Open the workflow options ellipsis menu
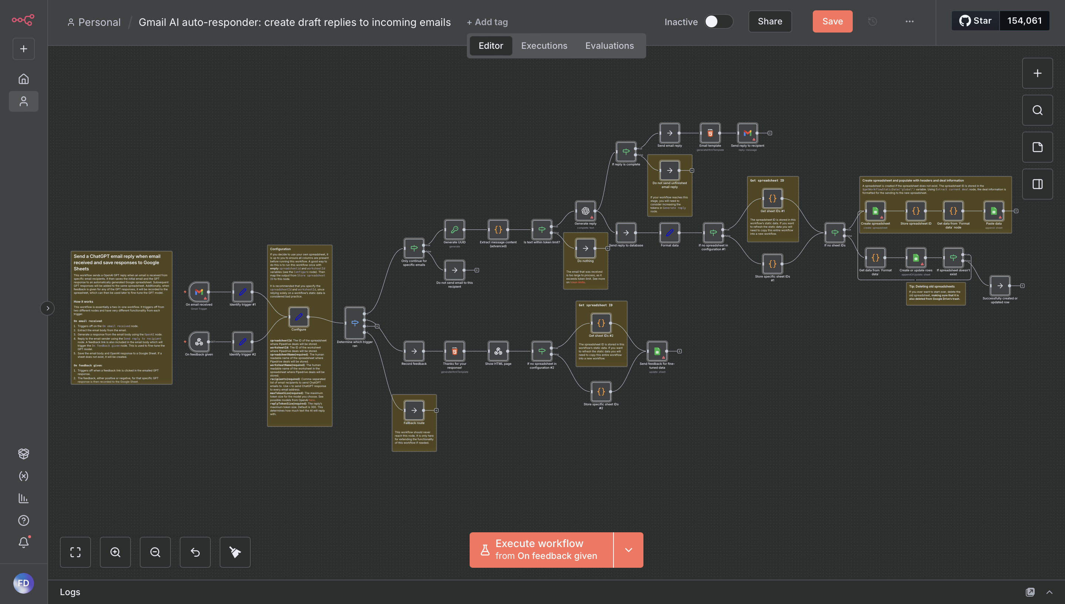Image resolution: width=1065 pixels, height=604 pixels. pyautogui.click(x=909, y=21)
